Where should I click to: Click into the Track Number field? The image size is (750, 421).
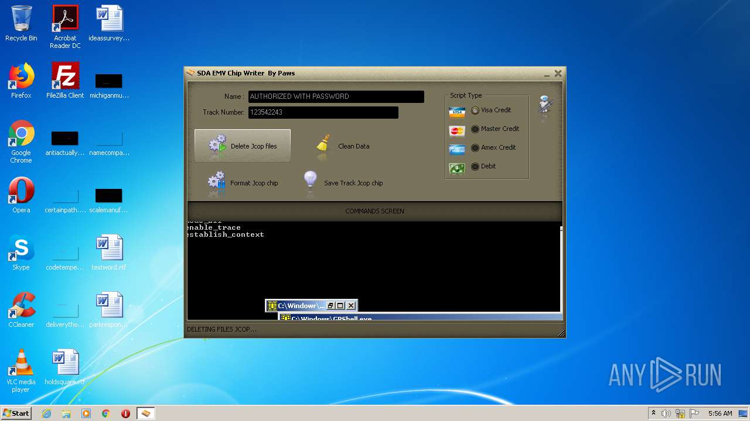(323, 112)
